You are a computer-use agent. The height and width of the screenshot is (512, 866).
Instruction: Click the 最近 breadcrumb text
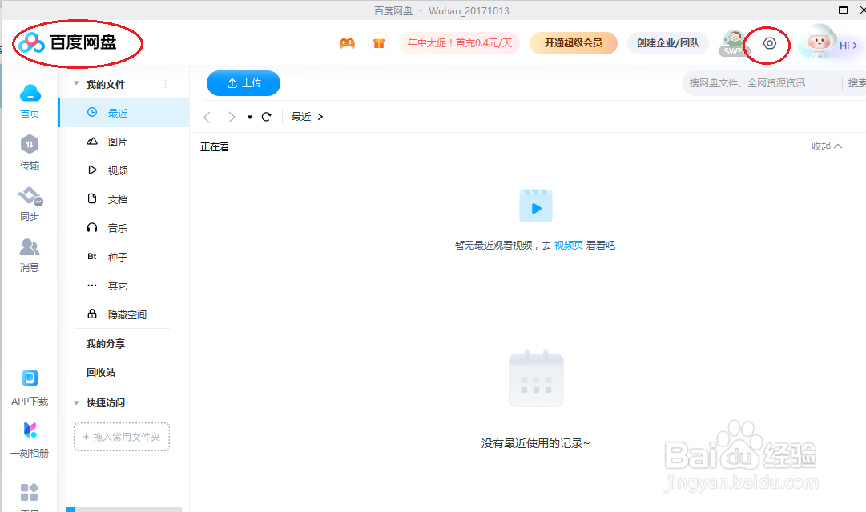tap(301, 117)
